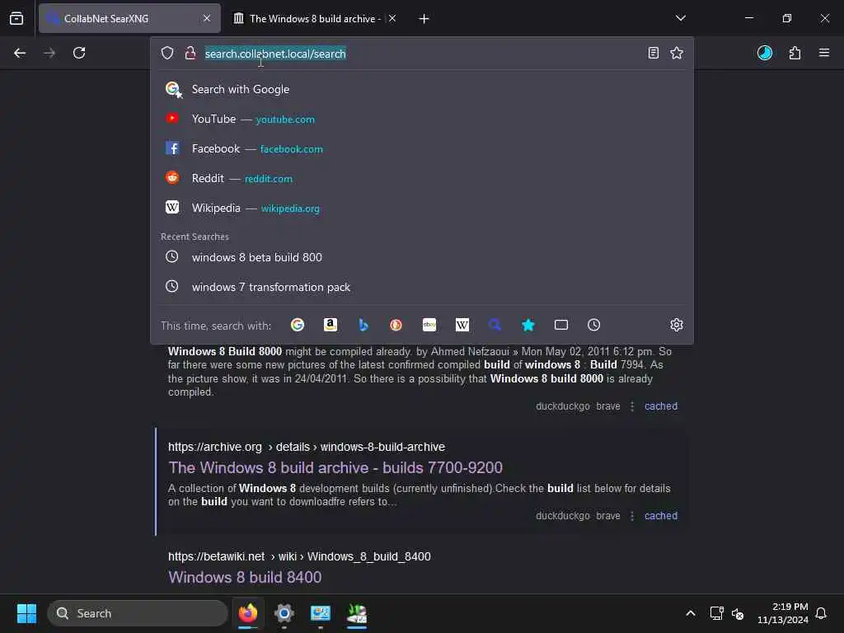Open The Windows 8 build archive result

335,468
